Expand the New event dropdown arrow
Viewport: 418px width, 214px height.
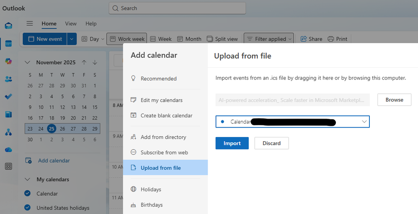point(72,39)
